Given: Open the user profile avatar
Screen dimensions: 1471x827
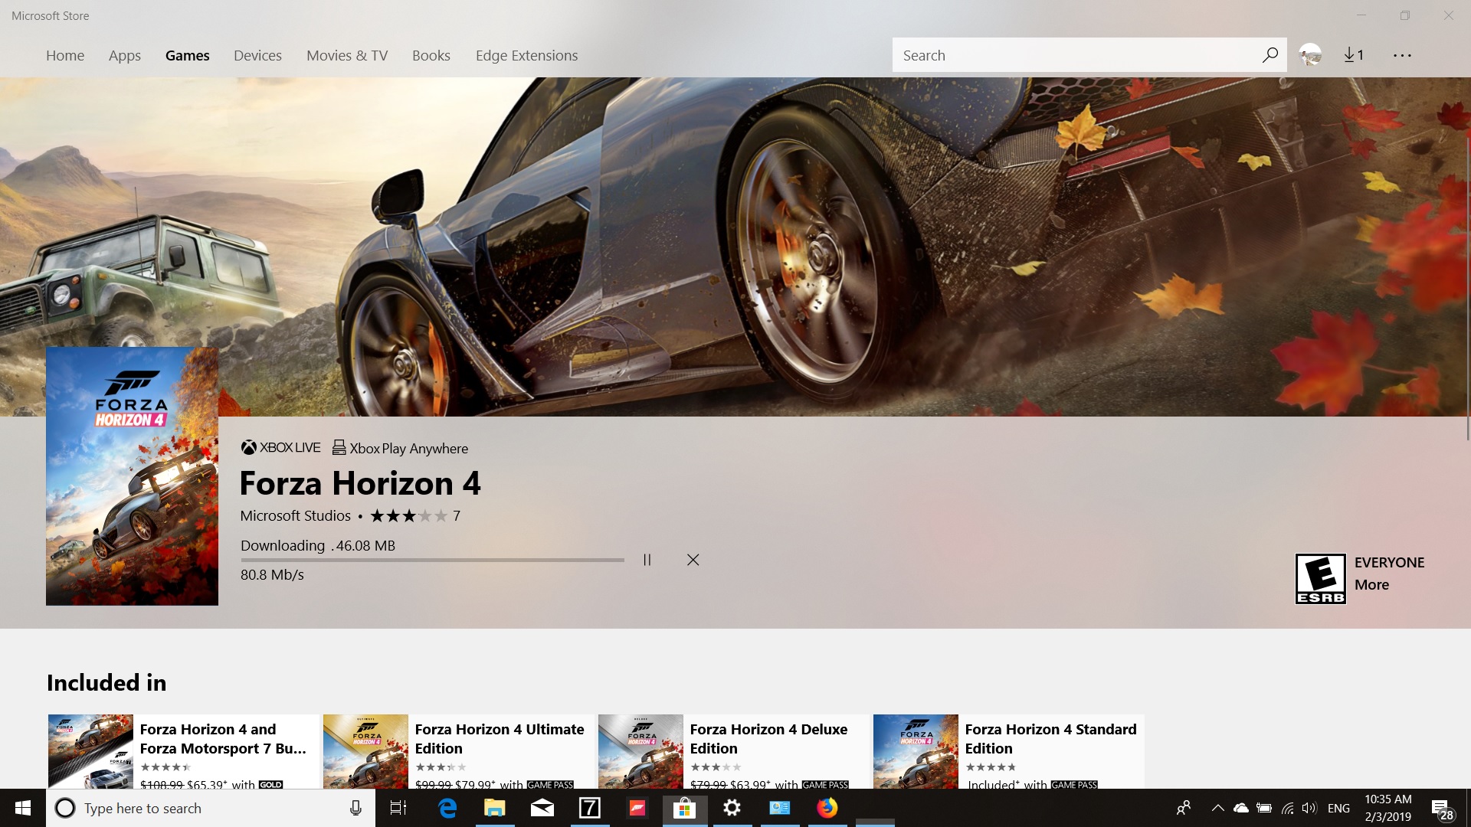Looking at the screenshot, I should (x=1310, y=55).
